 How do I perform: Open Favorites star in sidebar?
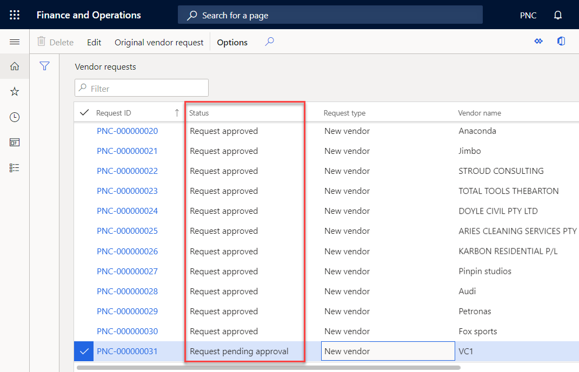coord(15,91)
